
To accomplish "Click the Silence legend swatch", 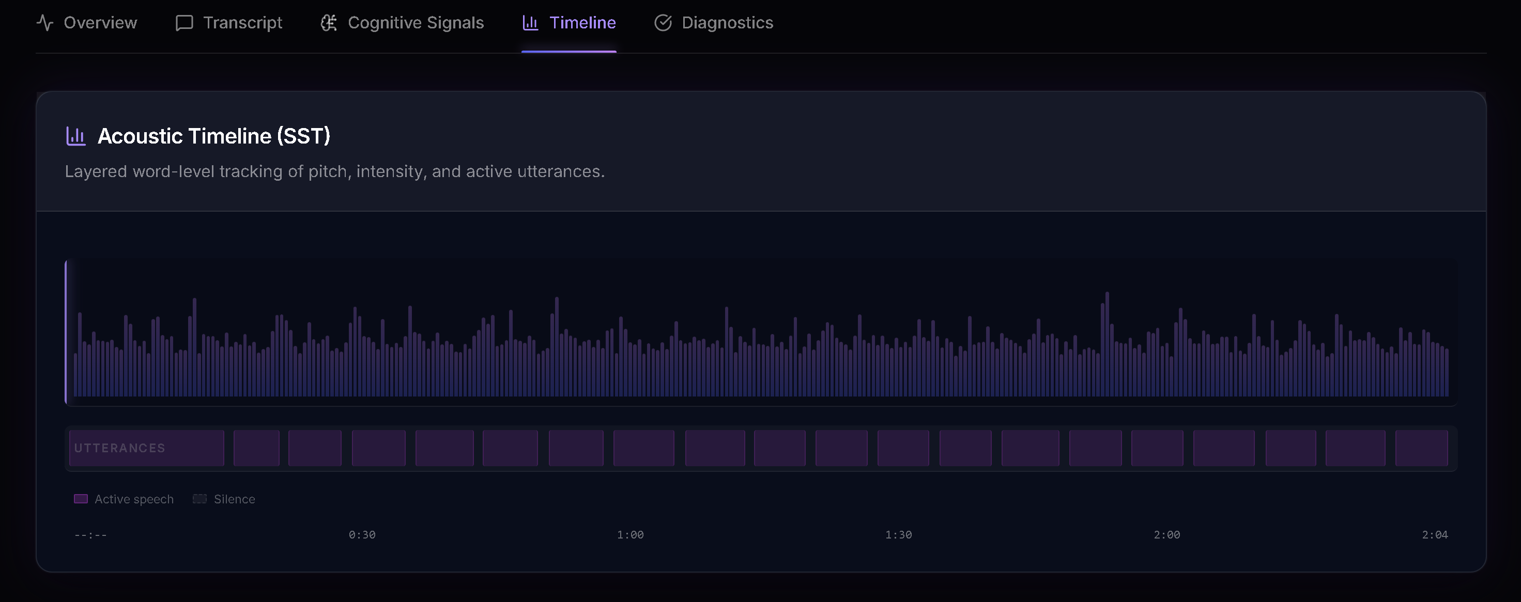I will pos(199,498).
